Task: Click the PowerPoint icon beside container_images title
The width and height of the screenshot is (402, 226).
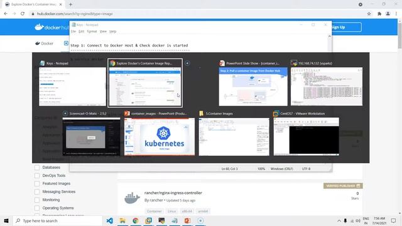Action: coord(127,113)
